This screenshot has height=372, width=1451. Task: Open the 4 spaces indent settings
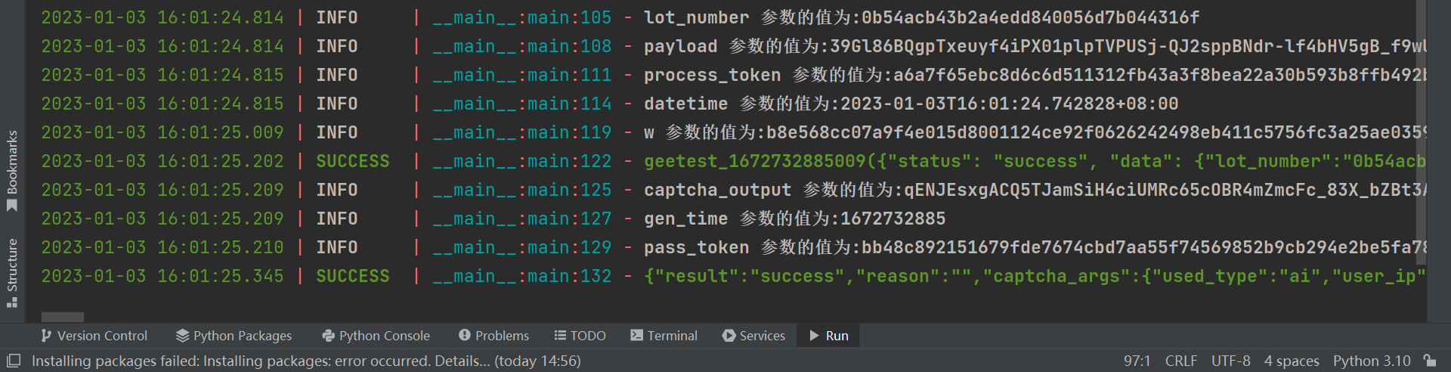point(1291,361)
